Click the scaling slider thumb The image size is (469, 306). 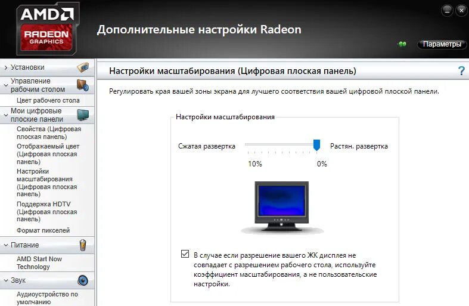pos(316,145)
